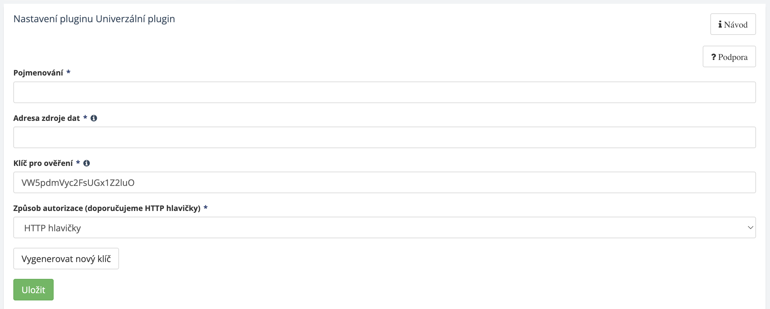Open the Podpora support button
Screen dimensions: 770x309
pyautogui.click(x=729, y=57)
